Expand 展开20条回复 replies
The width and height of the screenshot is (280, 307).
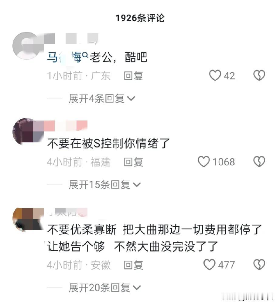pyautogui.click(x=104, y=288)
